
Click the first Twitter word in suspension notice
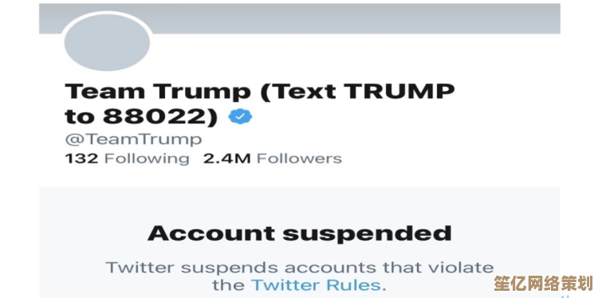[140, 268]
